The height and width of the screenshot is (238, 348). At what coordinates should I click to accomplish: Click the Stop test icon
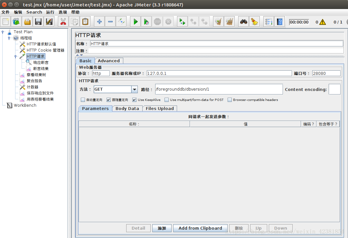(x=157, y=22)
